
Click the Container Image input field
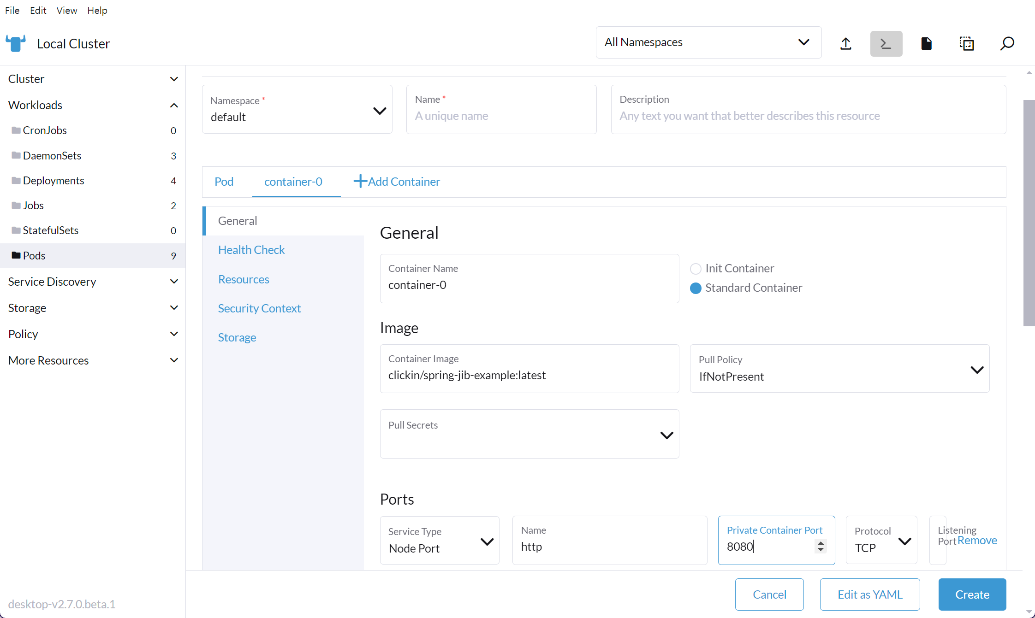(x=529, y=369)
